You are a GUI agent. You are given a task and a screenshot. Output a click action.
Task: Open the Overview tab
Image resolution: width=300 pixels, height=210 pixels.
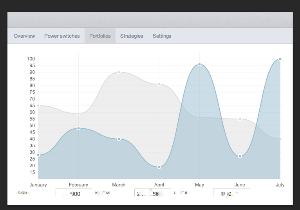tap(24, 36)
